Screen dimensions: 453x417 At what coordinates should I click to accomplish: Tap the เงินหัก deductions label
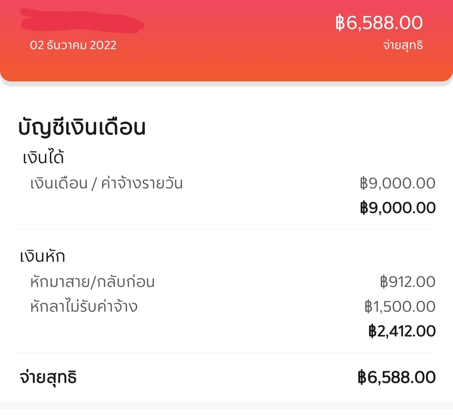tap(42, 256)
